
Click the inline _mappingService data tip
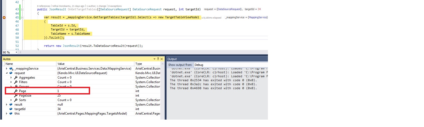pyautogui.click(x=246, y=17)
